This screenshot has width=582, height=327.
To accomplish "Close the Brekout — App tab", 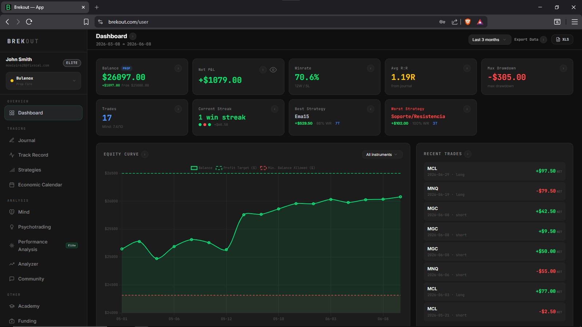I will coord(83,7).
